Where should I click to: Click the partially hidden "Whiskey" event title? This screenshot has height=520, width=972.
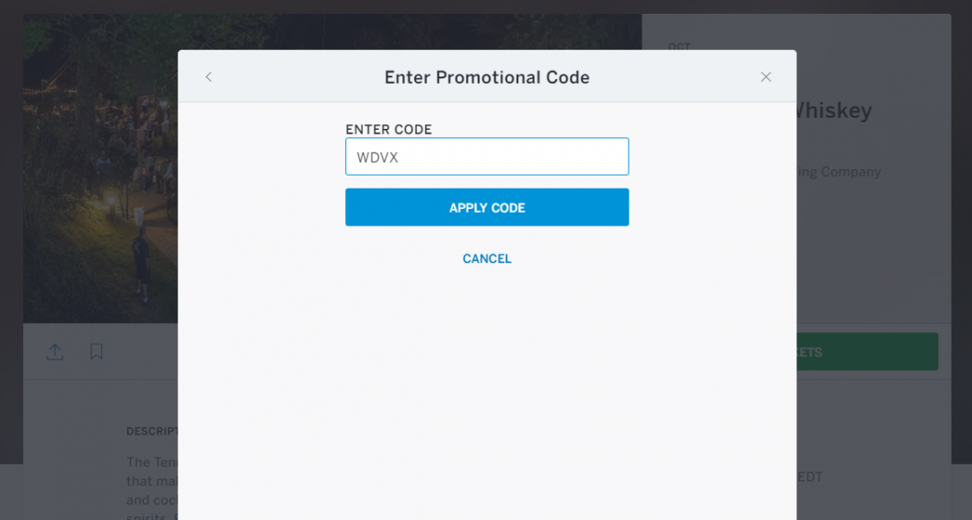point(834,110)
